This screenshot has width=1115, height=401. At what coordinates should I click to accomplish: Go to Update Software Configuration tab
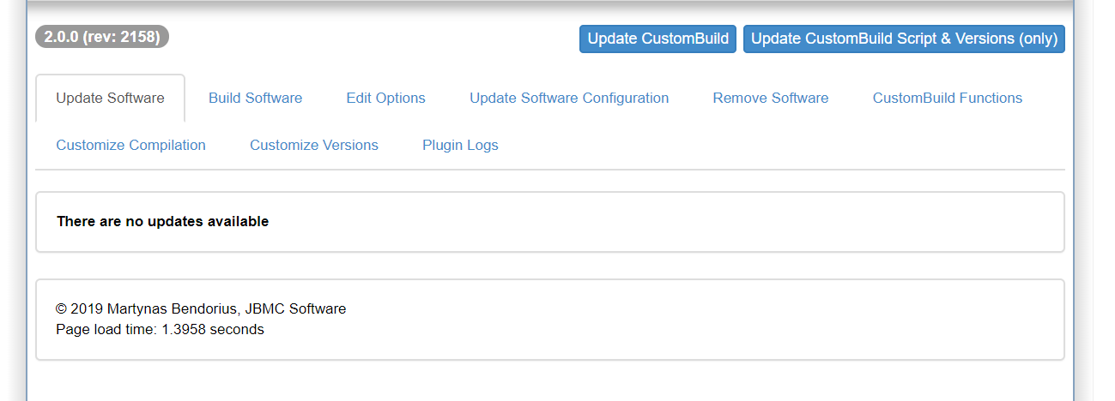pos(569,98)
